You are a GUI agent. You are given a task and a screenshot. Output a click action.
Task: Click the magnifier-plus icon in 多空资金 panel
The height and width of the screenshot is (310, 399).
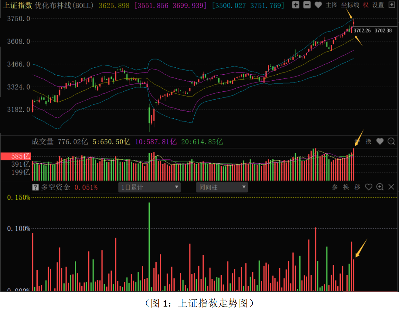point(380,187)
